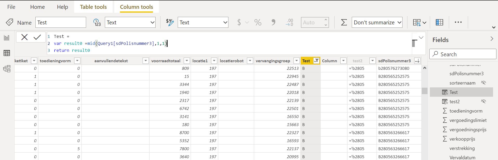Open the Report view in sidebar
The image size is (498, 160).
7,38
